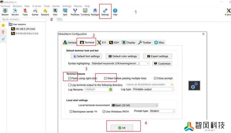Image resolution: width=231 pixels, height=133 pixels.
Task: Switch to the X11 tab
Action: [102, 43]
